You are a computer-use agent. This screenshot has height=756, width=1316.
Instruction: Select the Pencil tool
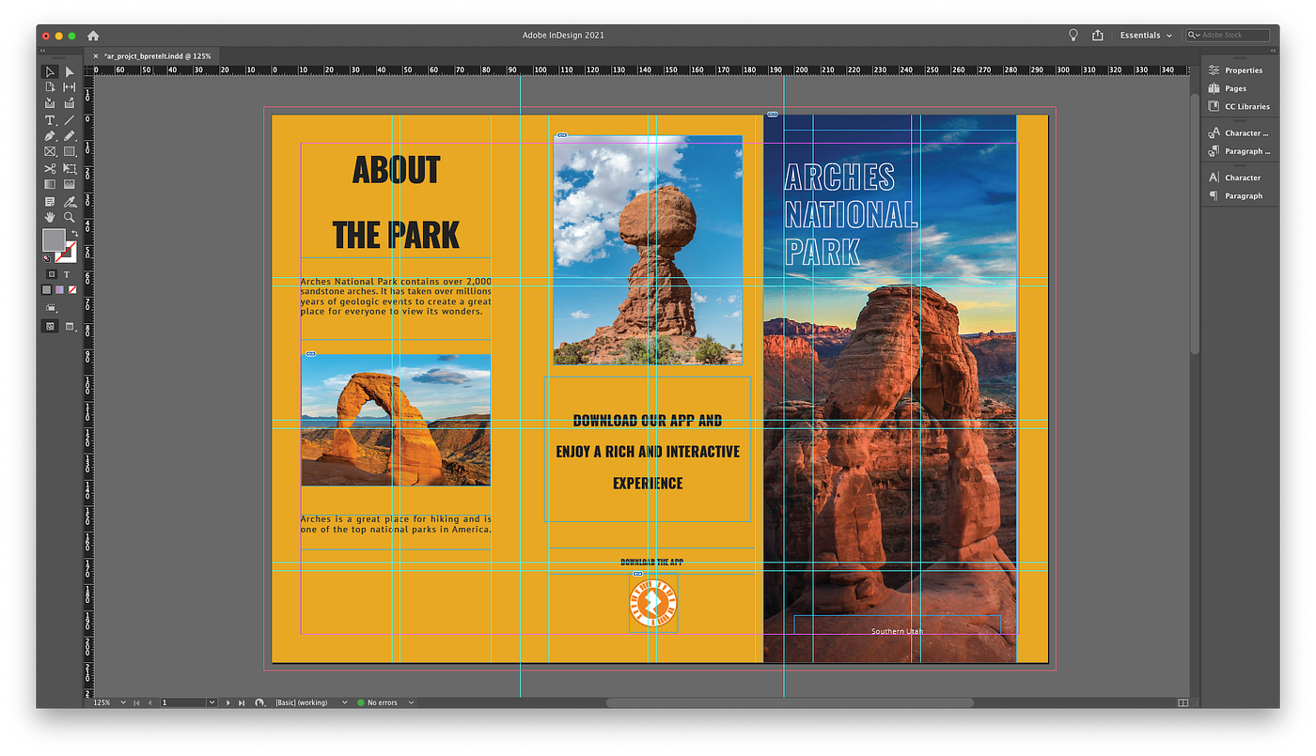pos(69,136)
